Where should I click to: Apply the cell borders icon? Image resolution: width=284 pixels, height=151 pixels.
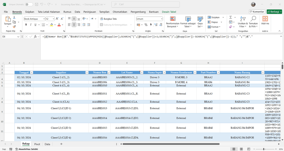43,25
